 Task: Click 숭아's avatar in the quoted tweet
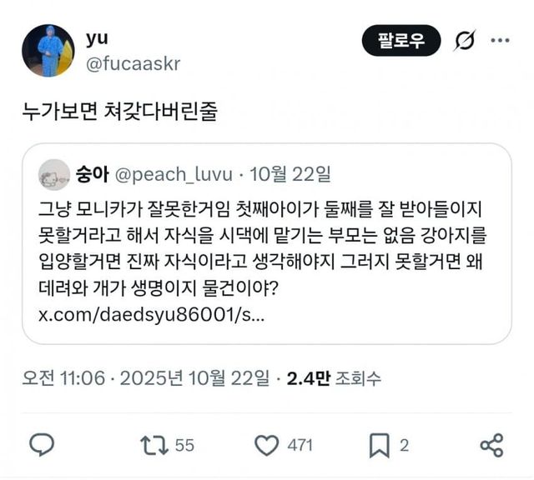point(55,174)
